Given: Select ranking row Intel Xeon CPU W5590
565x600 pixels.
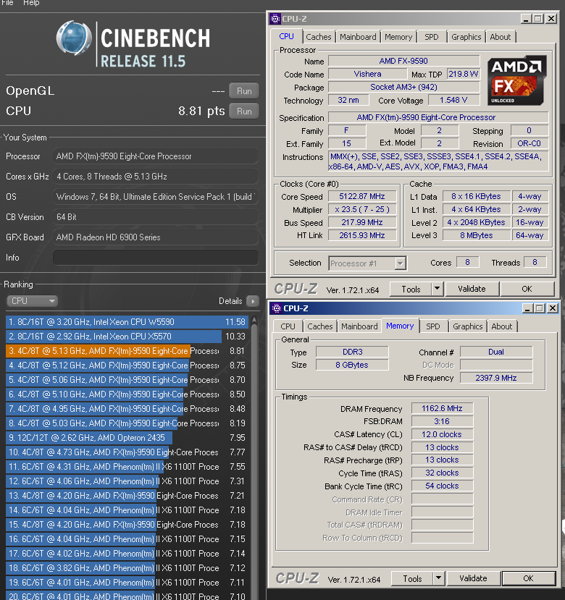Looking at the screenshot, I should [x=127, y=322].
